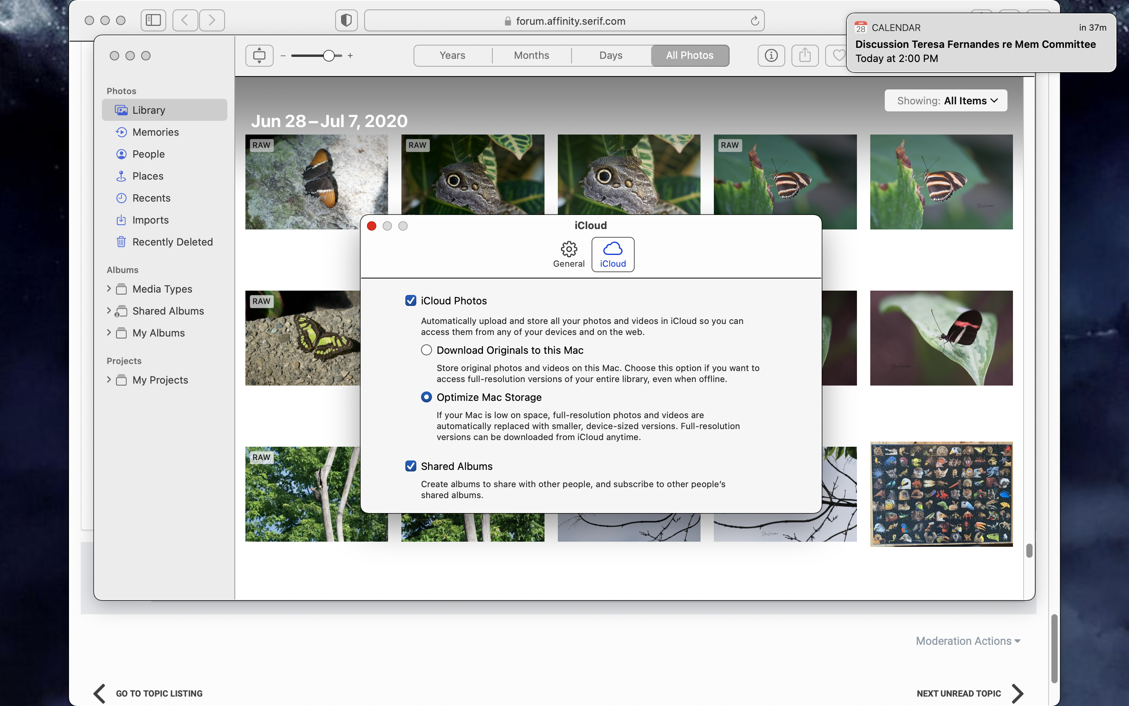Click the aspect ratio zoom toggle icon
This screenshot has width=1129, height=706.
260,56
